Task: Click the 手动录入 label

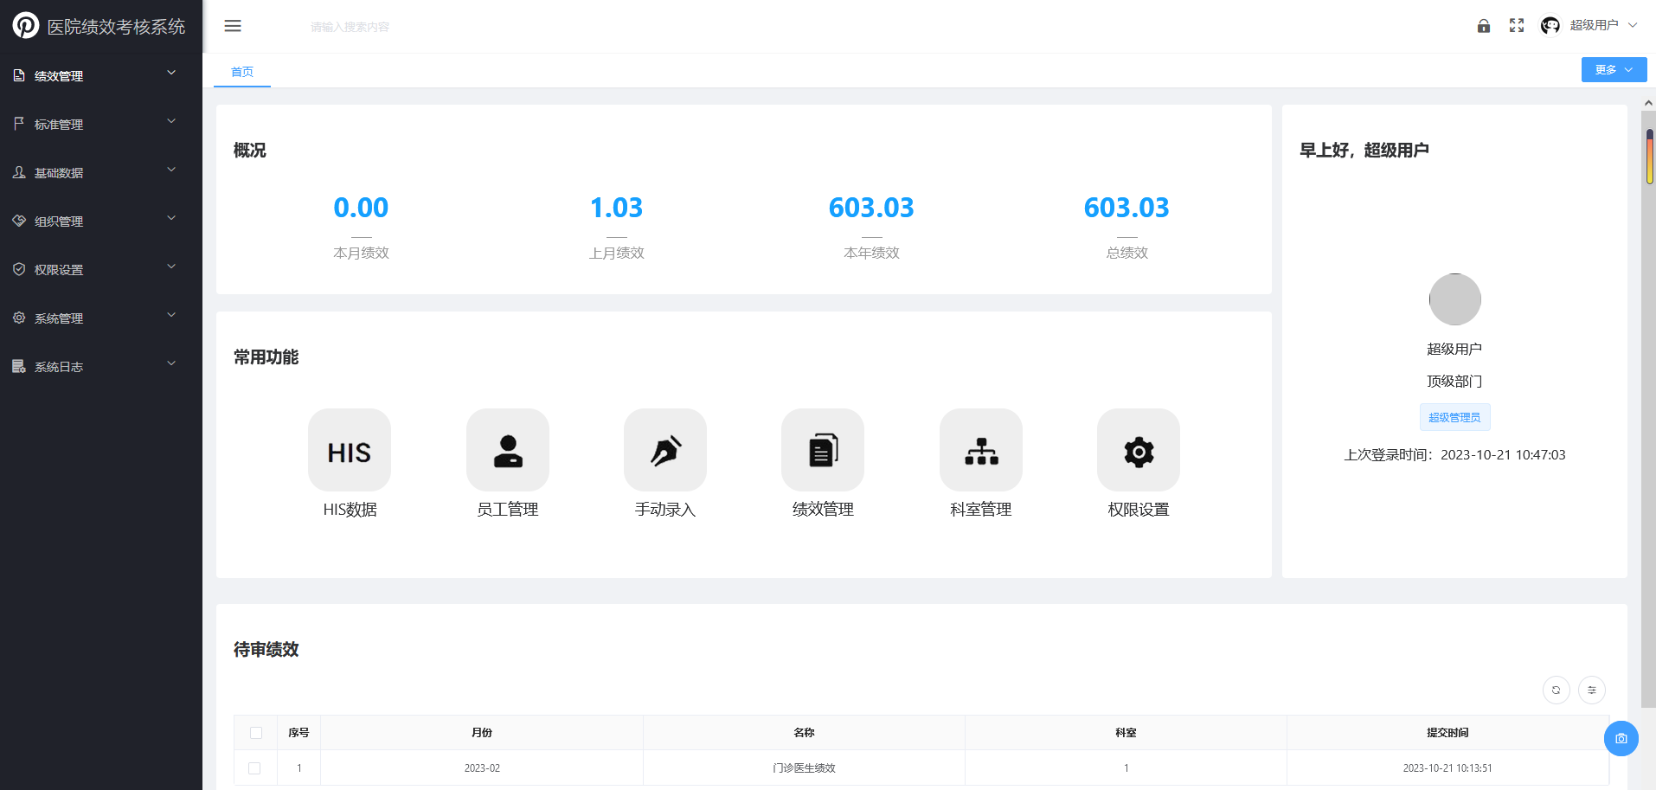Action: (x=665, y=510)
